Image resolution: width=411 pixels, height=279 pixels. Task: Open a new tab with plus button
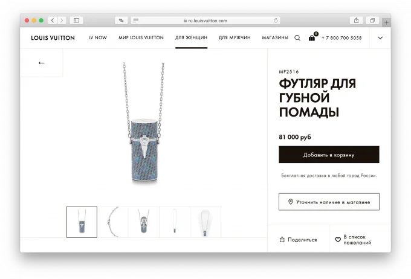click(386, 23)
